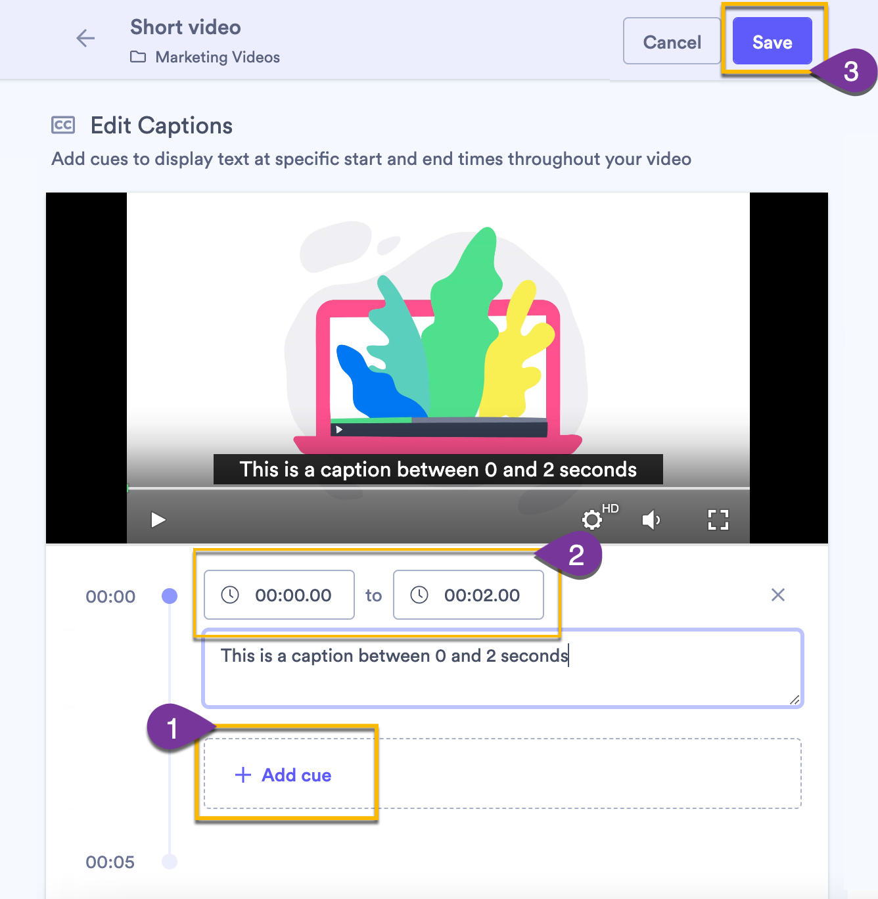
Task: Save the caption changes
Action: 772,42
